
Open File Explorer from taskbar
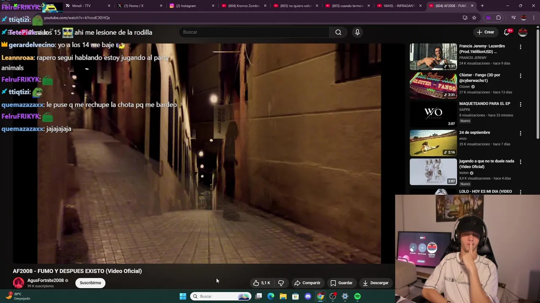[283, 296]
